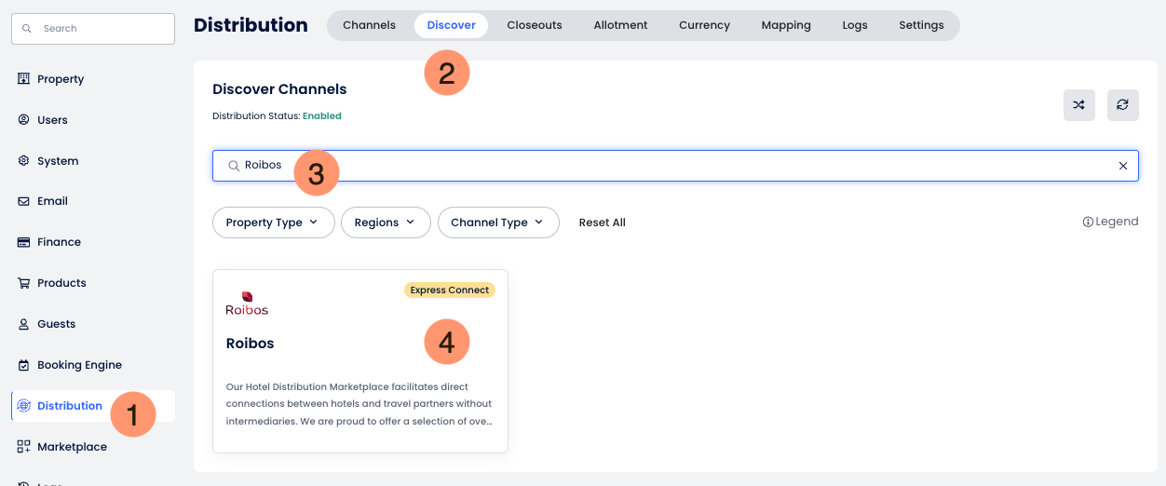Screen dimensions: 1166x486
Task: Click the Users person icon in sidebar
Action: 24,120
